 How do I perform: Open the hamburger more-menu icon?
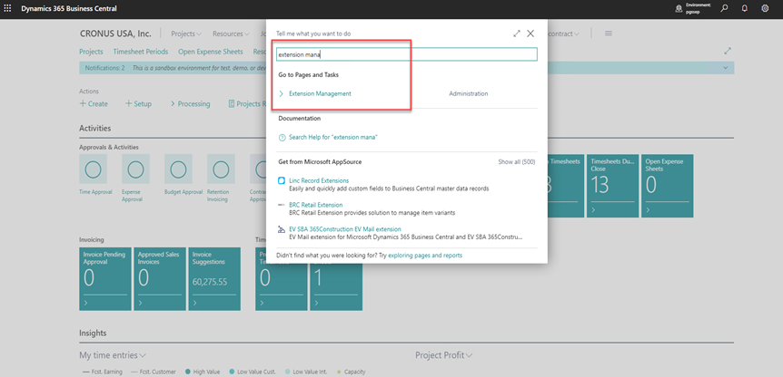609,34
